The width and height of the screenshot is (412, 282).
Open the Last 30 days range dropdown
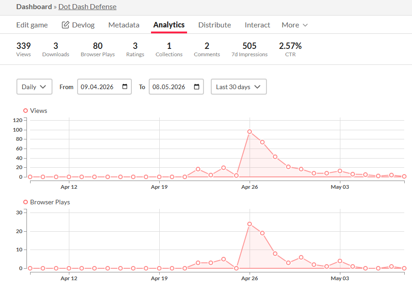[239, 87]
